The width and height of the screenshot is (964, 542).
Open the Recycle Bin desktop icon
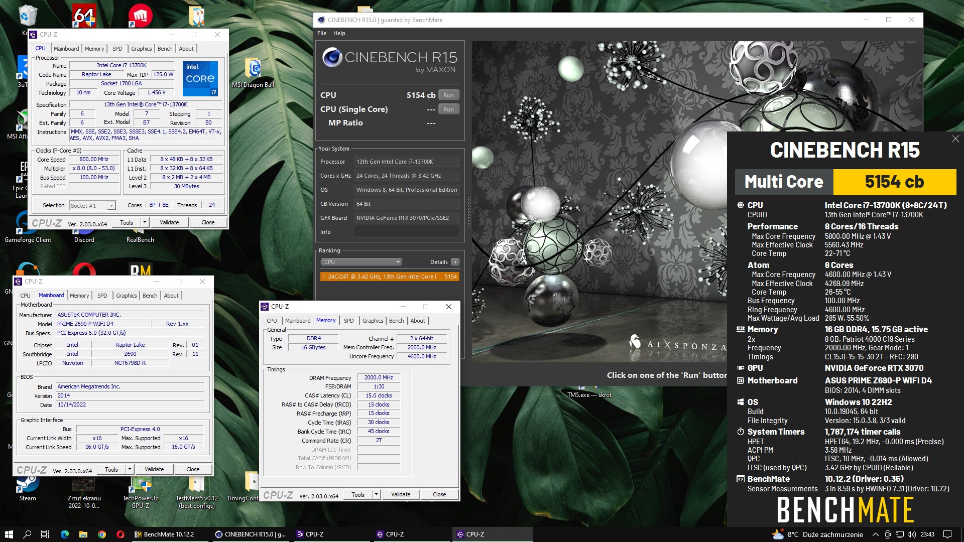[x=27, y=18]
